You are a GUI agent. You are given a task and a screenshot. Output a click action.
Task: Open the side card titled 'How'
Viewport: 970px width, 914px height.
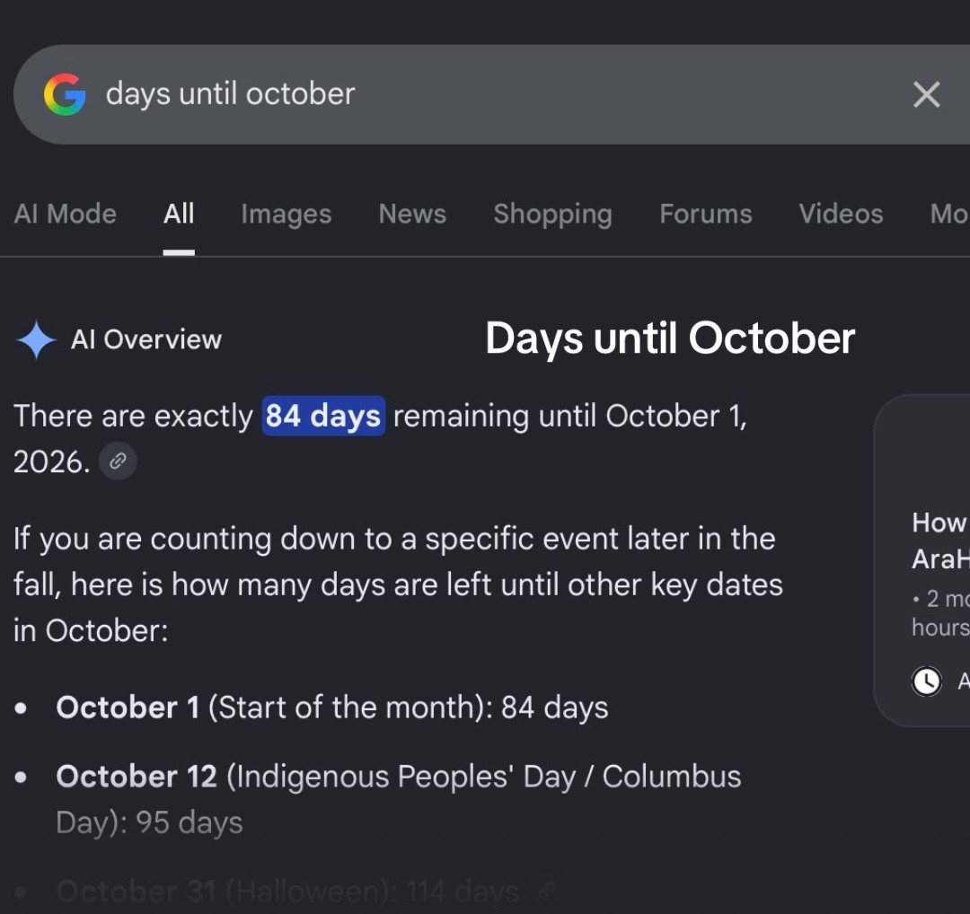coord(921,560)
